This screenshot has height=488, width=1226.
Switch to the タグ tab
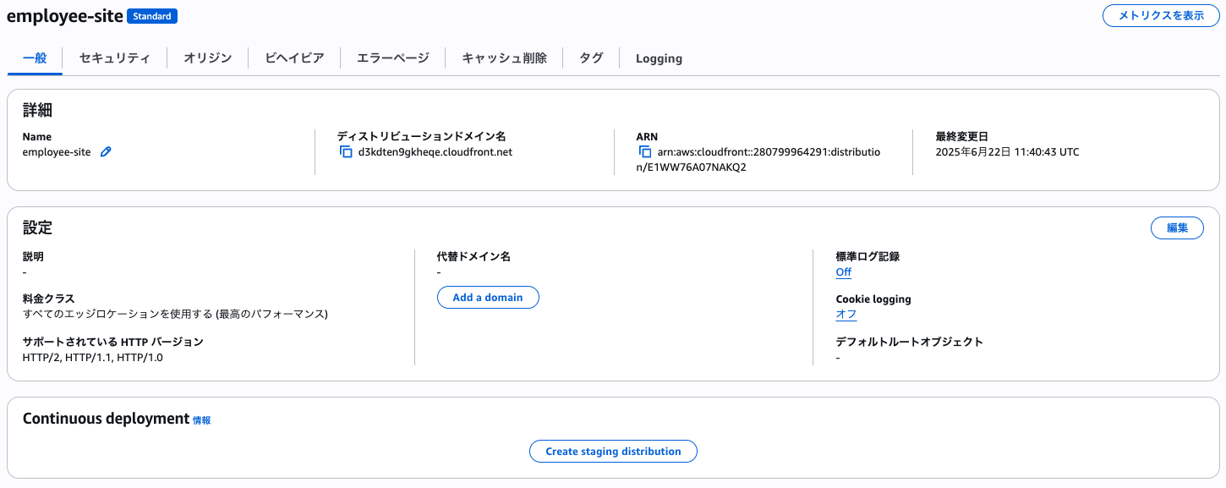click(590, 58)
